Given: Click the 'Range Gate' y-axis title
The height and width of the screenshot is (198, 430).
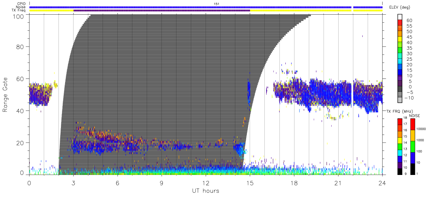Looking at the screenshot, I should 5,94.
